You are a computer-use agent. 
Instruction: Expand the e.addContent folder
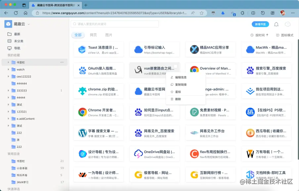[x=8, y=118]
